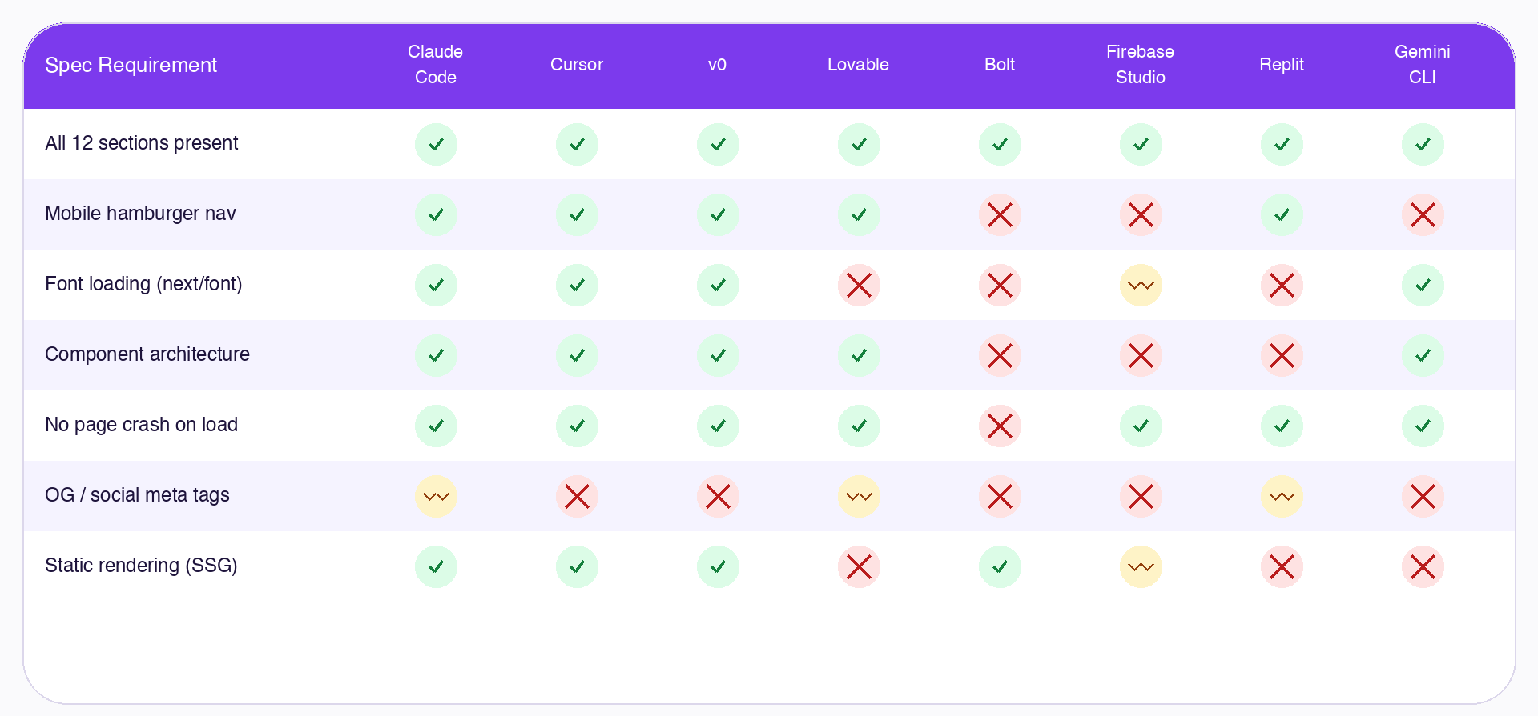Click the Firebase Studio column header
The height and width of the screenshot is (716, 1538).
click(1141, 64)
